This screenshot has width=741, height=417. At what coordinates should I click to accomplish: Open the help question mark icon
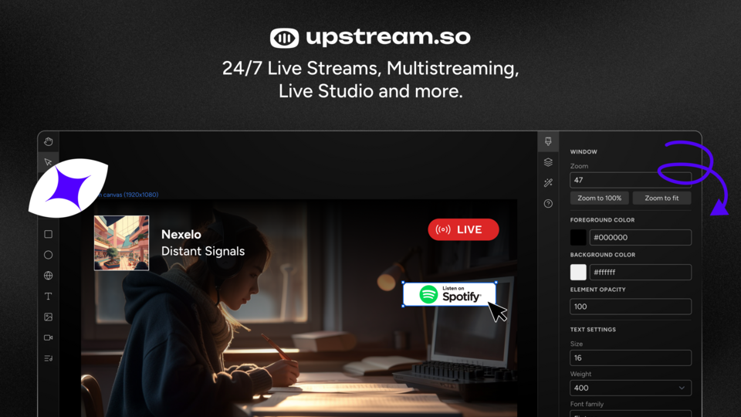click(x=548, y=204)
